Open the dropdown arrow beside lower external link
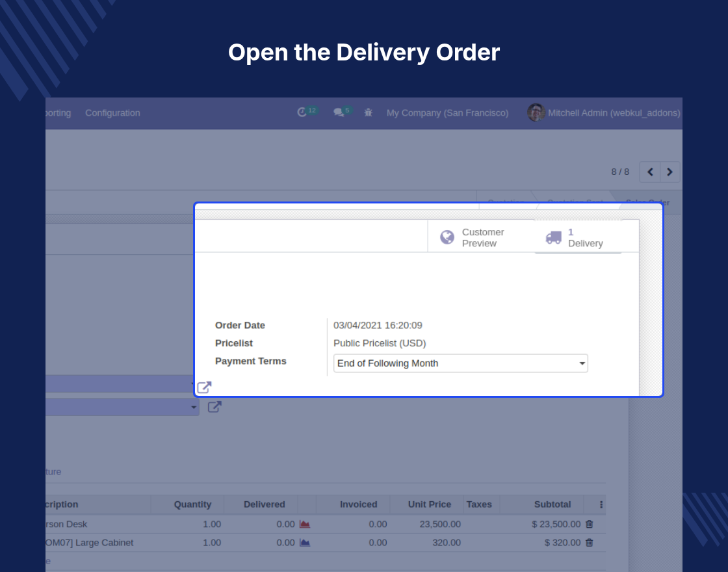The width and height of the screenshot is (728, 572). tap(194, 407)
